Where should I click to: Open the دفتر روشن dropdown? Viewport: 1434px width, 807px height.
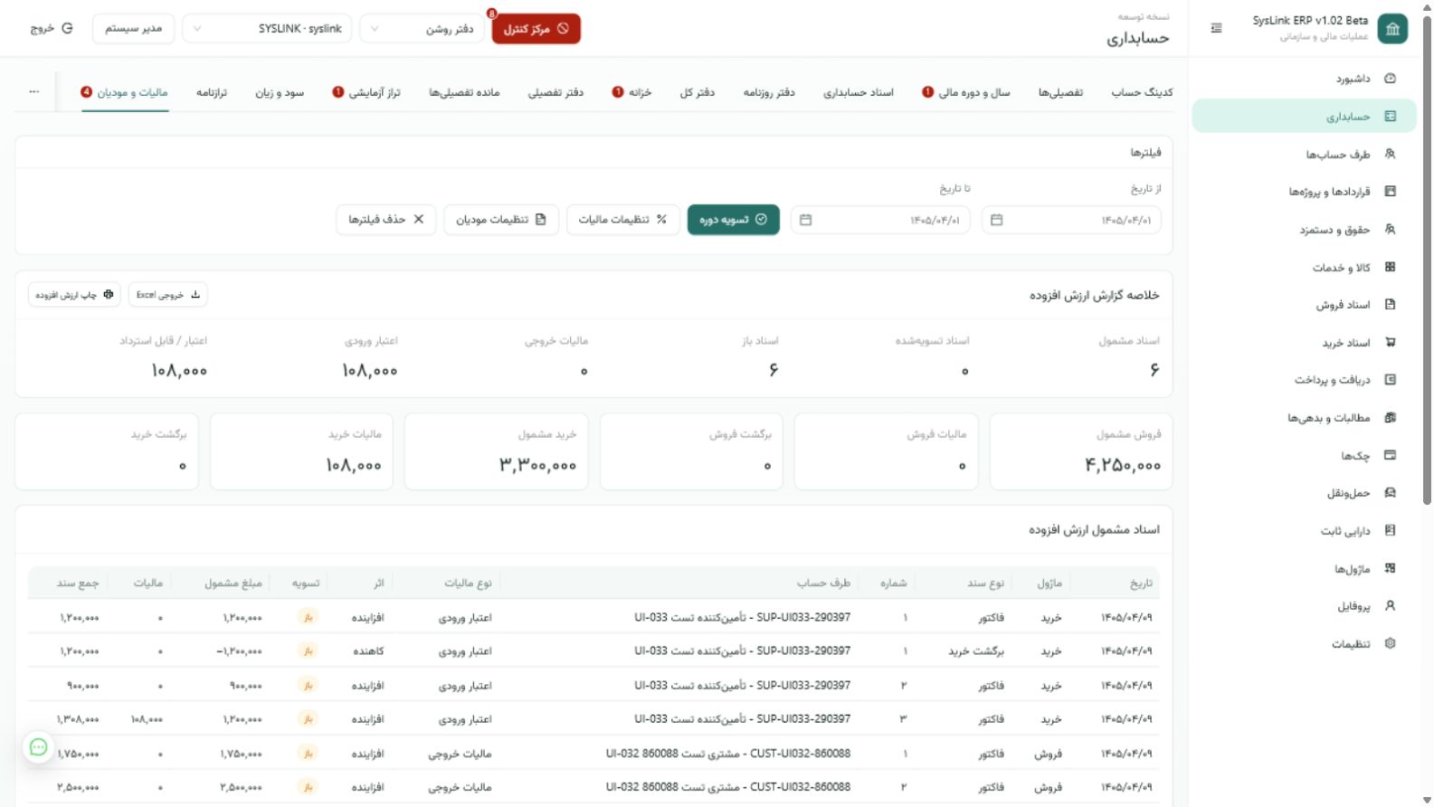coord(423,29)
